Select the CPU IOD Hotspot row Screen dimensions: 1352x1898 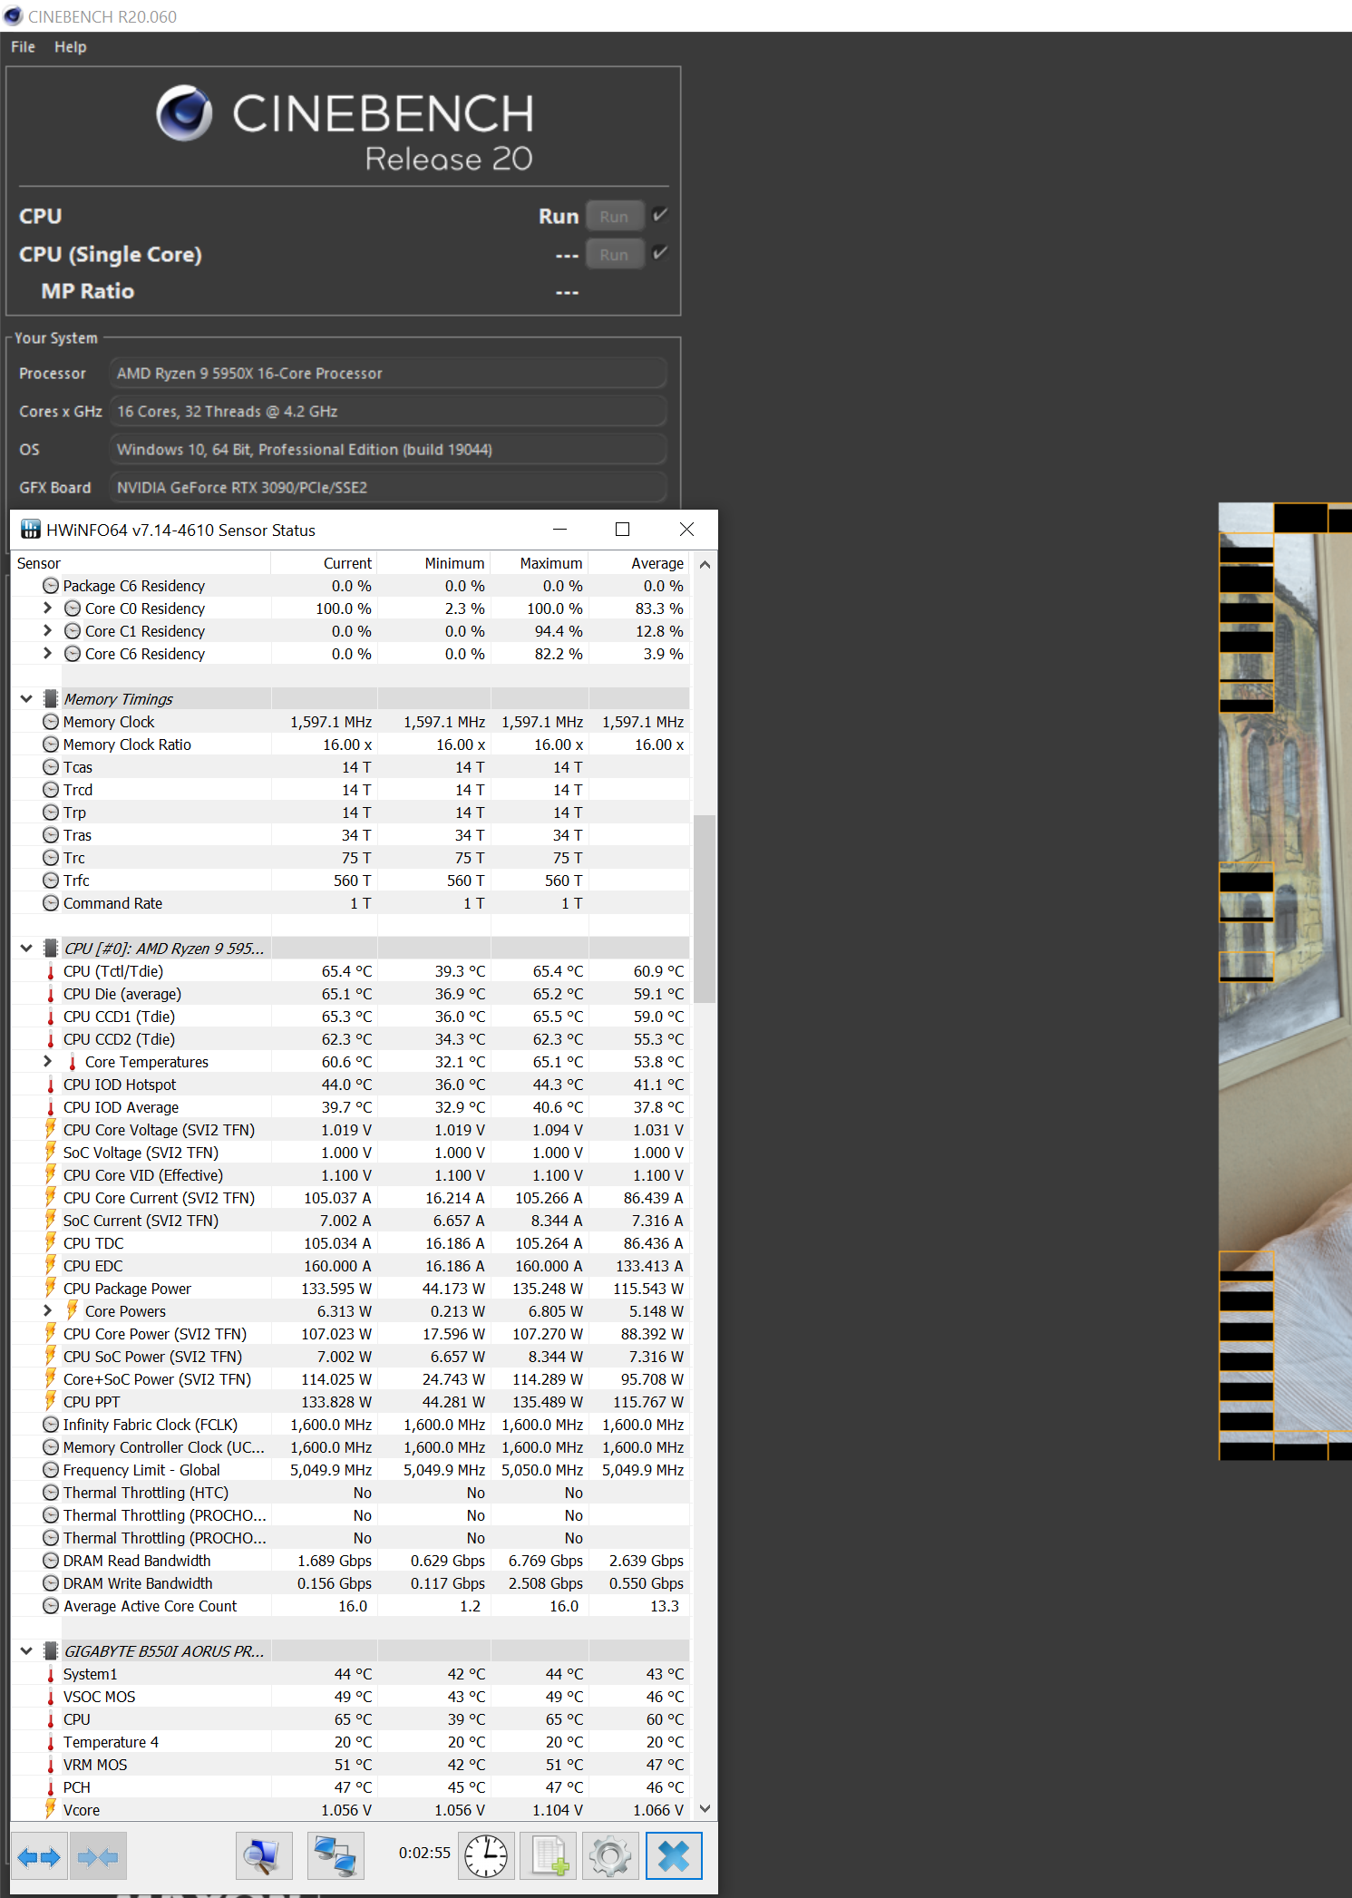[x=351, y=1085]
